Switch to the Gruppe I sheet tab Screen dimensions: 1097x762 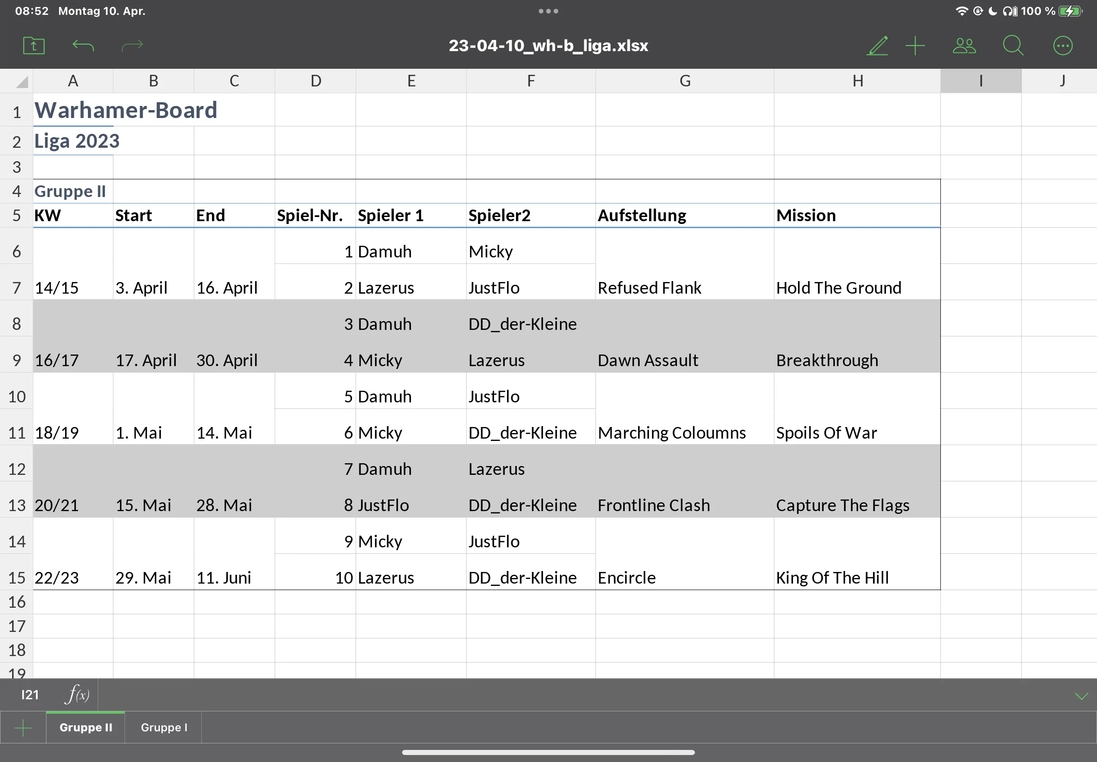(164, 727)
